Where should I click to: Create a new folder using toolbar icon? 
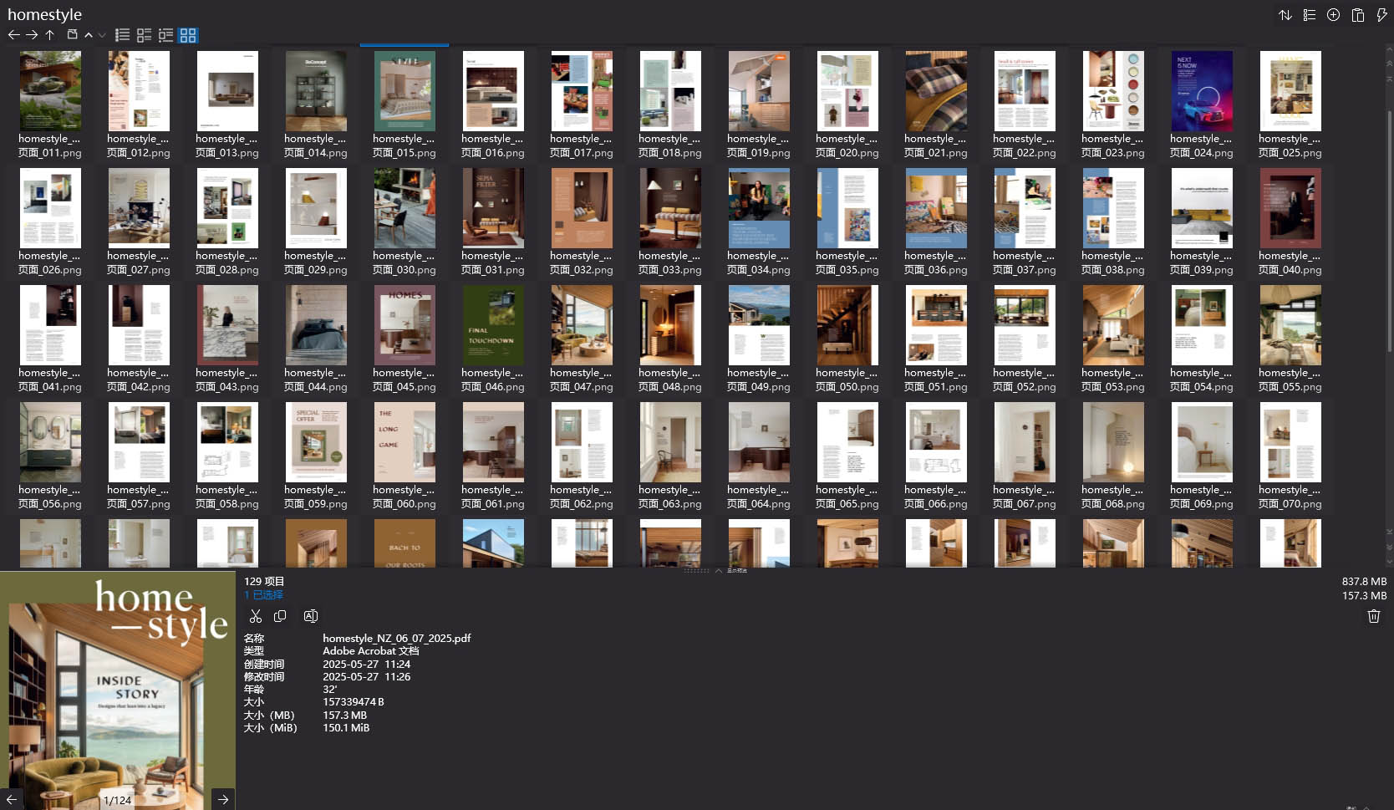(72, 34)
